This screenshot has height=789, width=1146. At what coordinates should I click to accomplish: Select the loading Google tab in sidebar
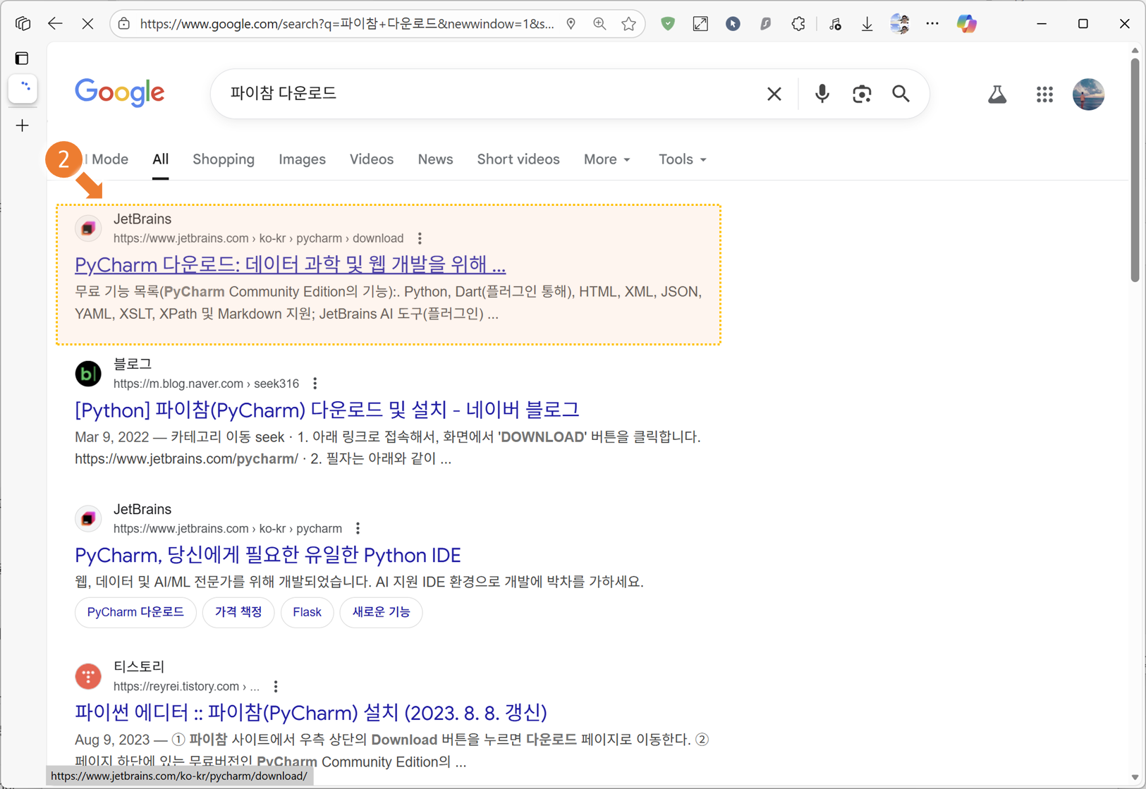23,89
